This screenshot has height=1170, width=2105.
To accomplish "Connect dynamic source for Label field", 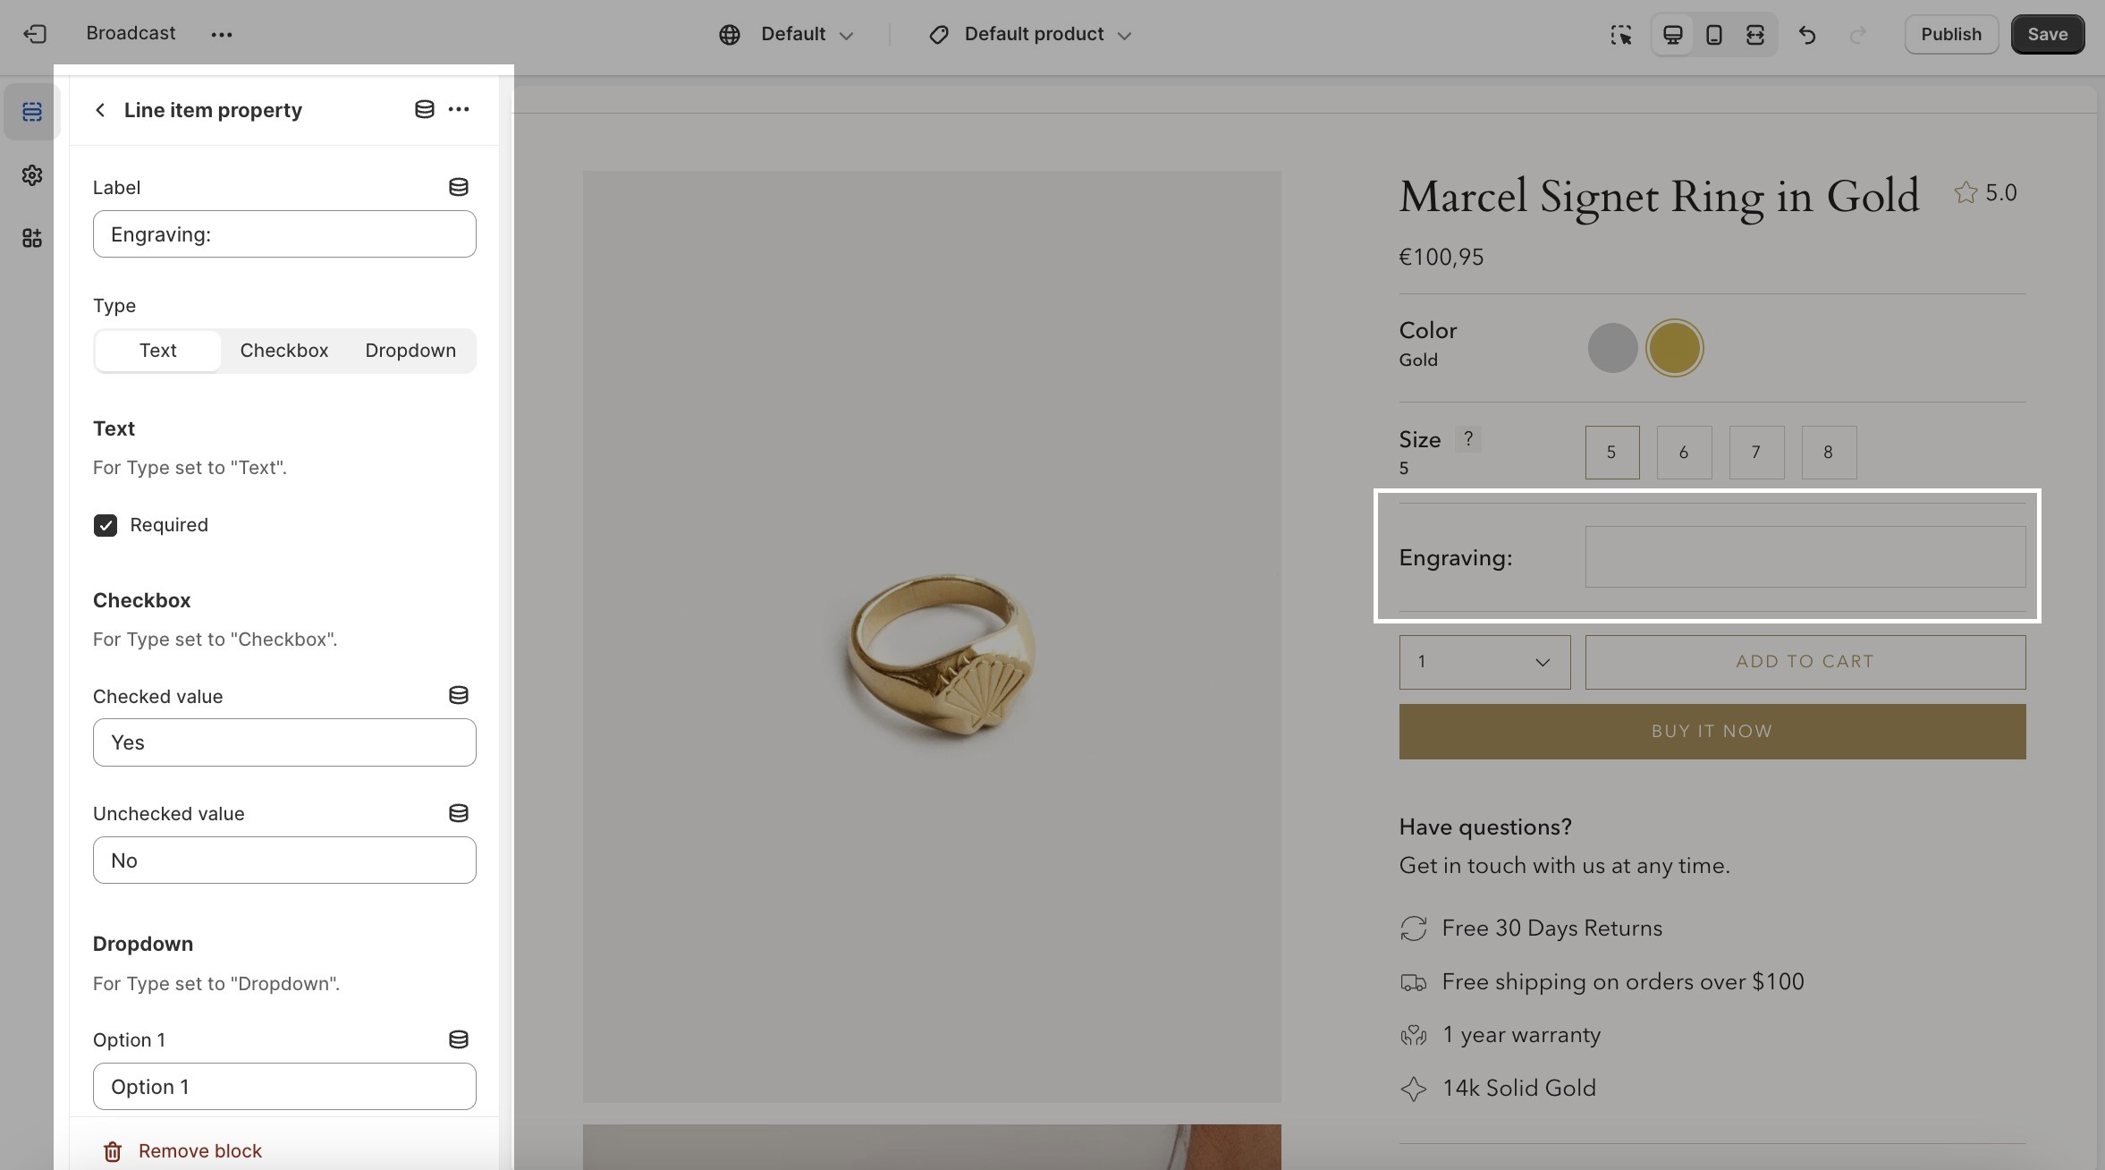I will tap(458, 187).
